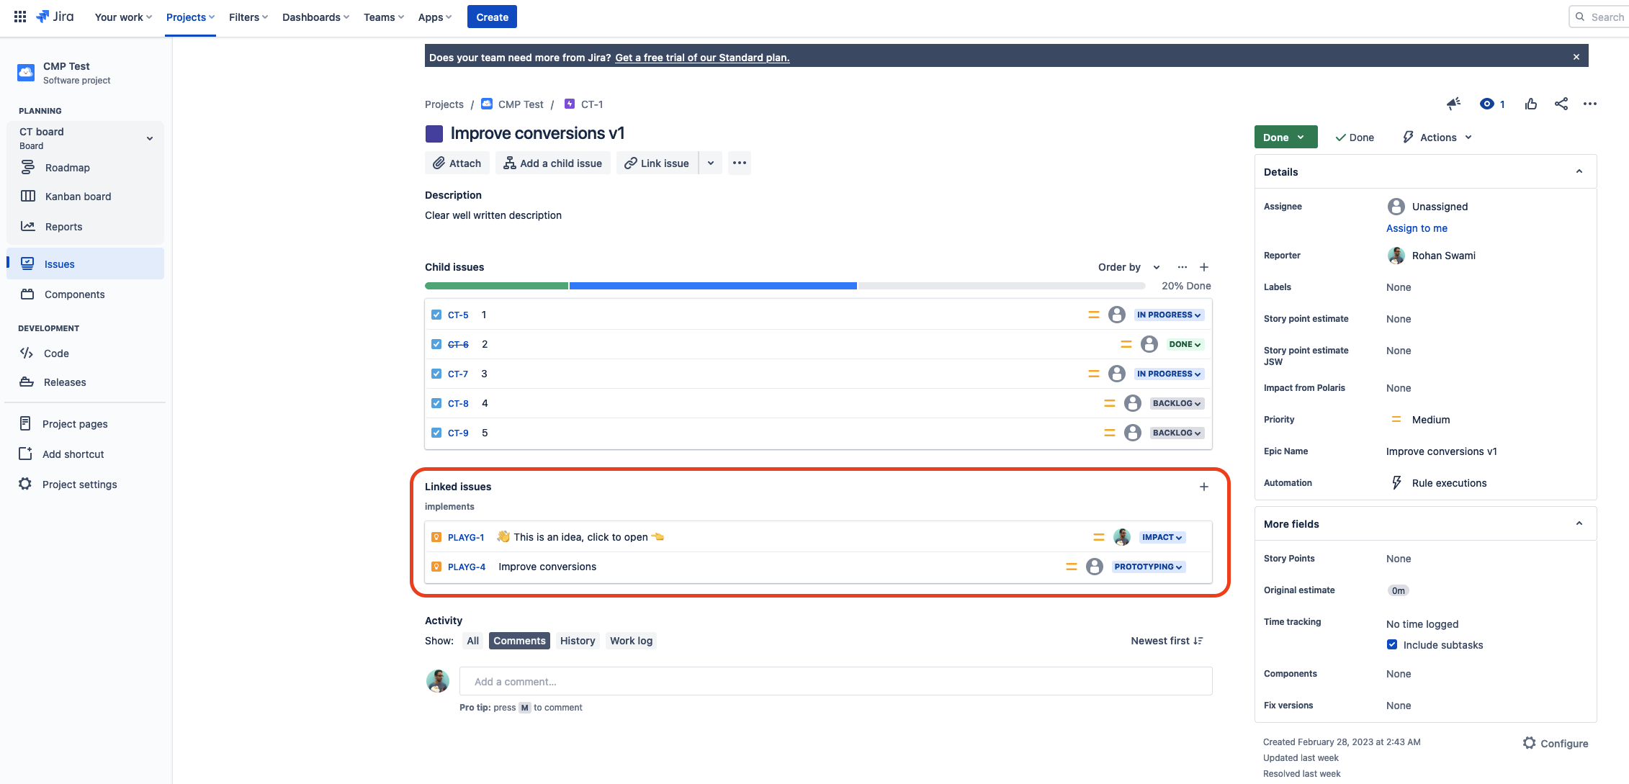Open Reports in the sidebar

pos(63,226)
